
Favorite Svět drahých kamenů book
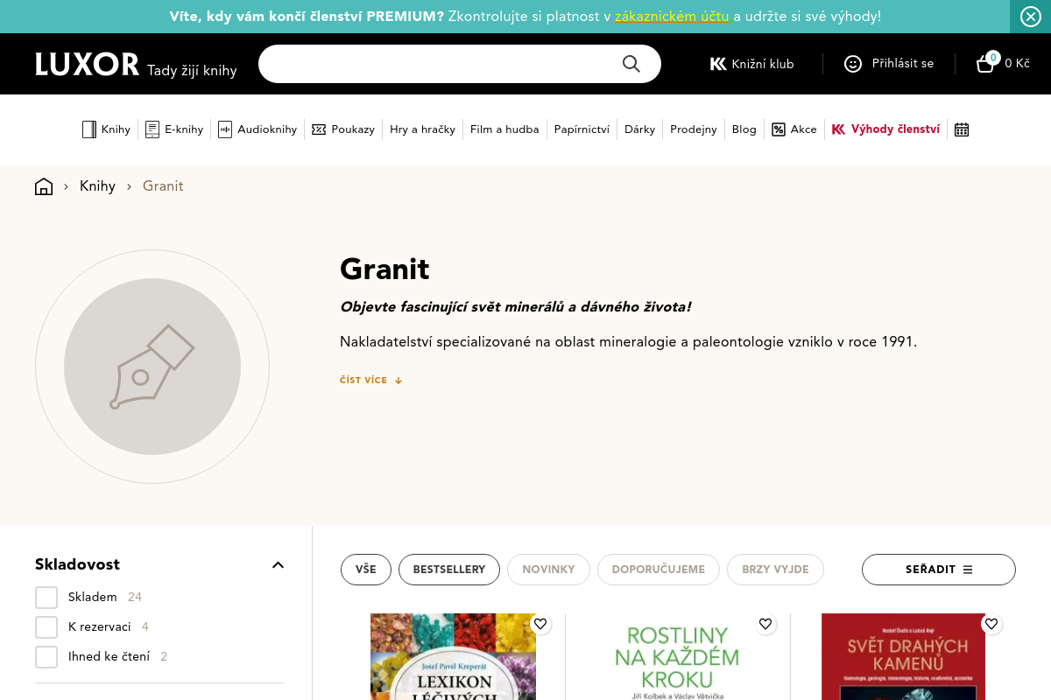click(x=991, y=624)
